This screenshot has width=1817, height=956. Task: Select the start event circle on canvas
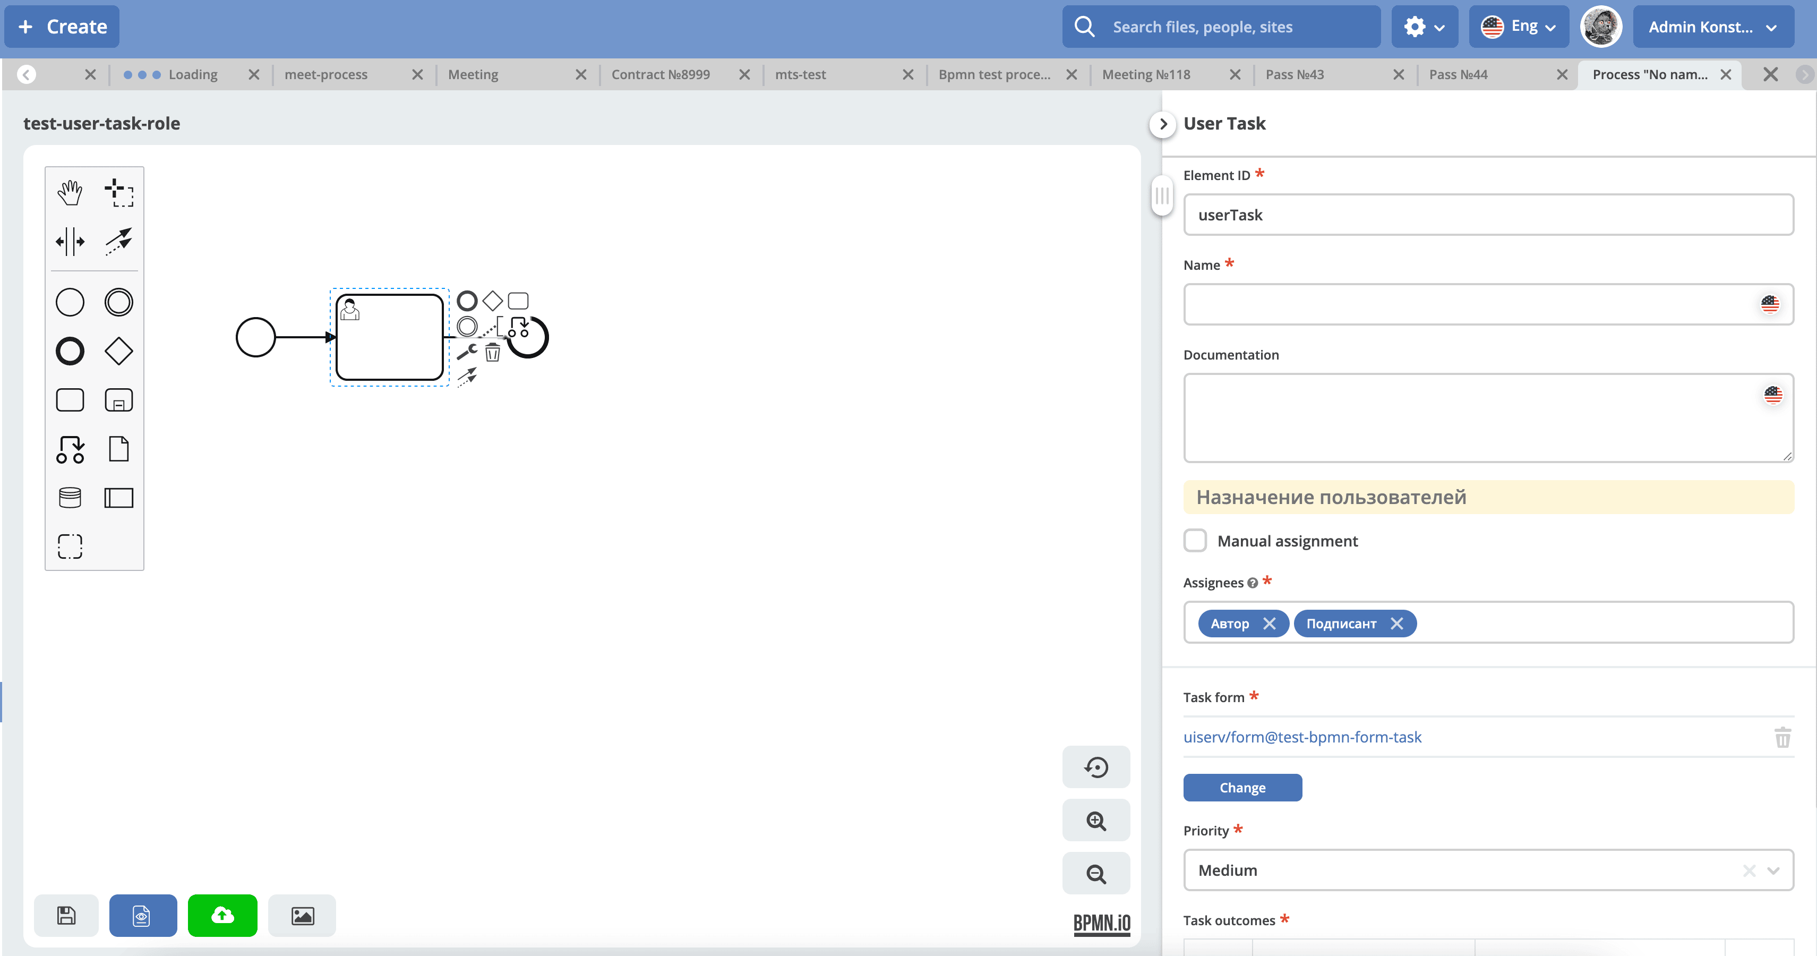pyautogui.click(x=255, y=337)
